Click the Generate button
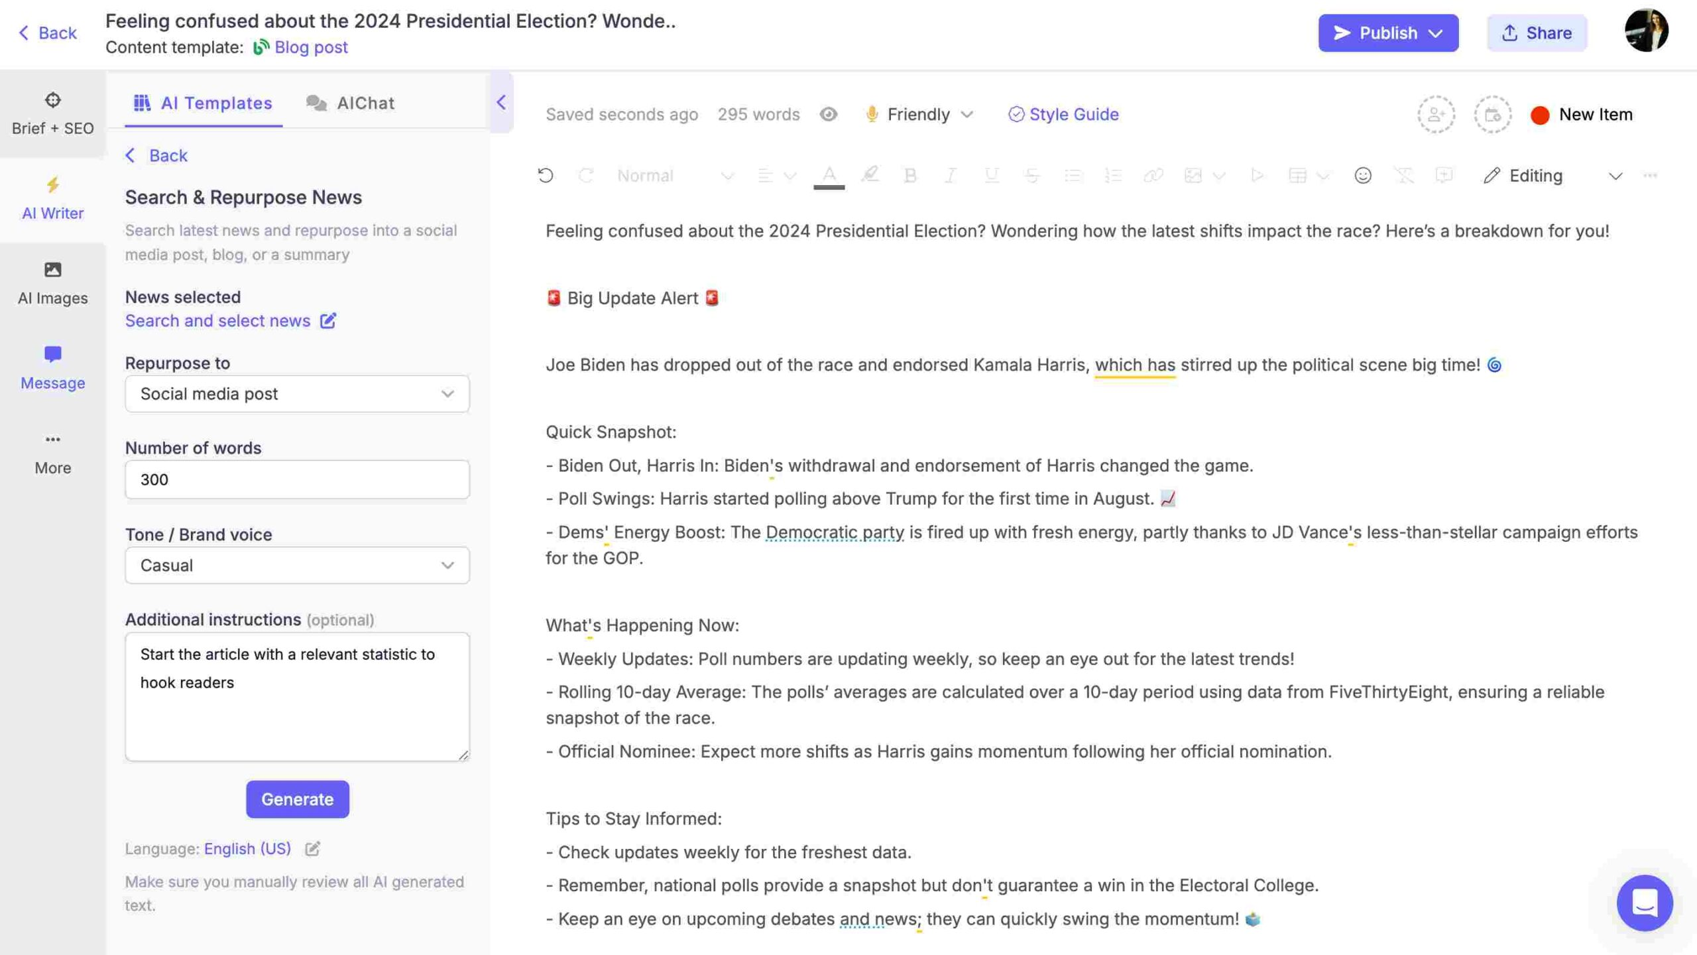Image resolution: width=1697 pixels, height=955 pixels. pos(297,798)
